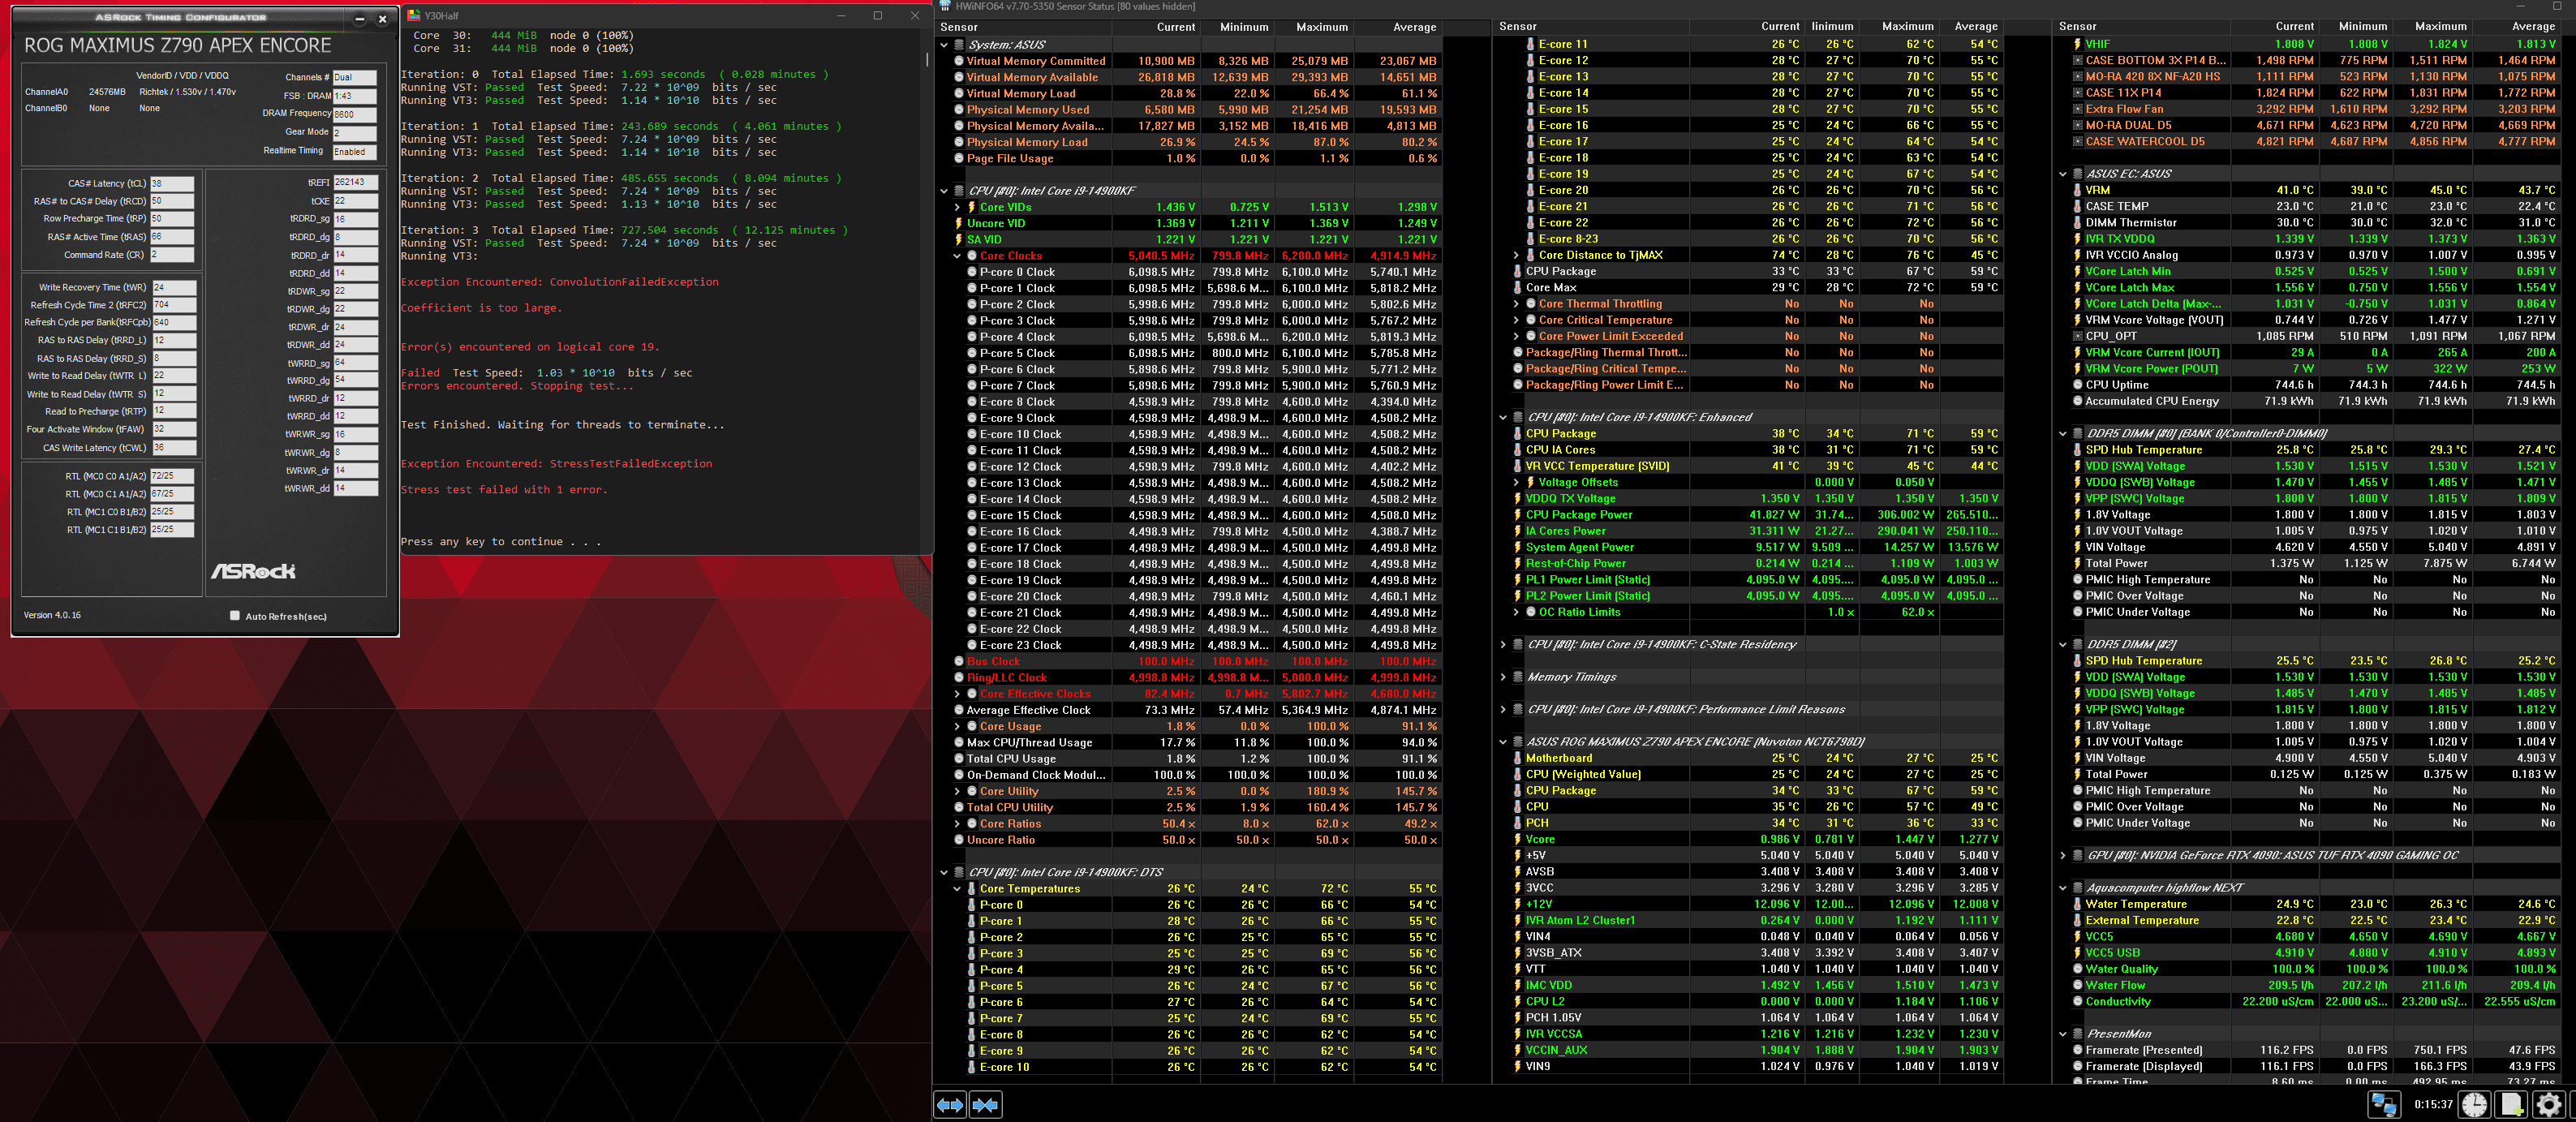The width and height of the screenshot is (2576, 1122).
Task: Click the circle icon beside Water Flow
Action: pos(2078,985)
